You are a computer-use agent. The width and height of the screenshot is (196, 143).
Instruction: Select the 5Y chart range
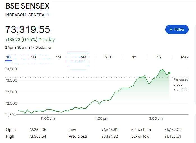(x=159, y=57)
